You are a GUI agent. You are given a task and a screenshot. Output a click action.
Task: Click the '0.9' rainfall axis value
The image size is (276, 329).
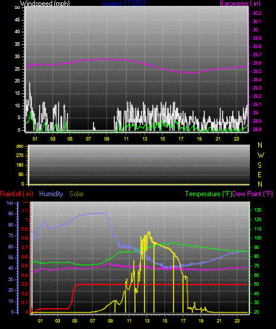coord(25,229)
